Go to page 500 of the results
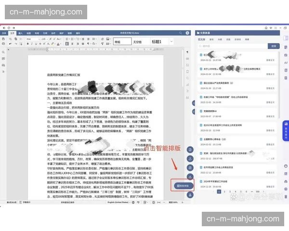This screenshot has height=231, width=289. point(258,192)
